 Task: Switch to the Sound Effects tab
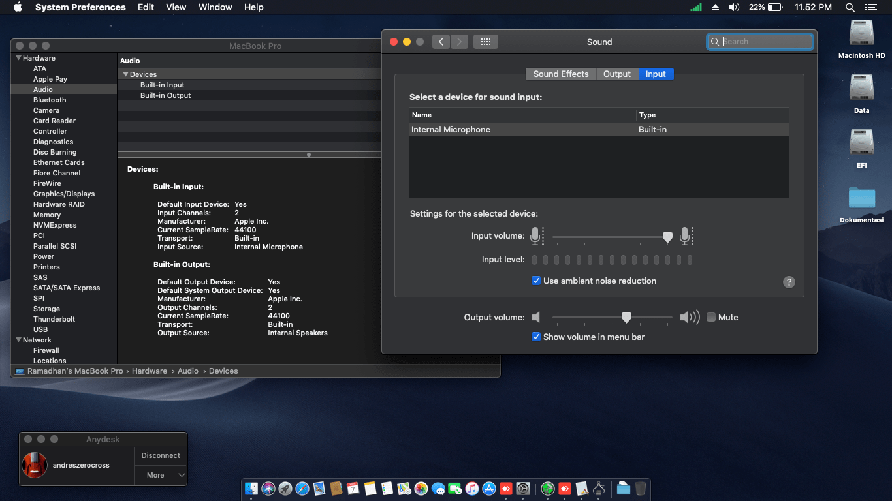[x=560, y=74]
